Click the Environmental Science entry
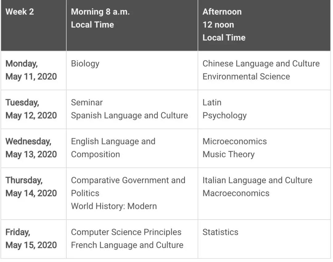333x262 pixels. click(x=246, y=77)
